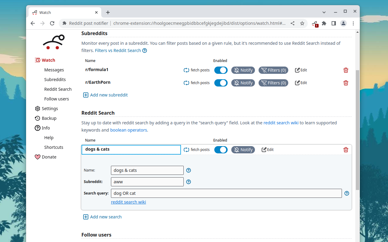The width and height of the screenshot is (388, 242).
Task: Click the r/formula1 name
Action: coord(97,70)
